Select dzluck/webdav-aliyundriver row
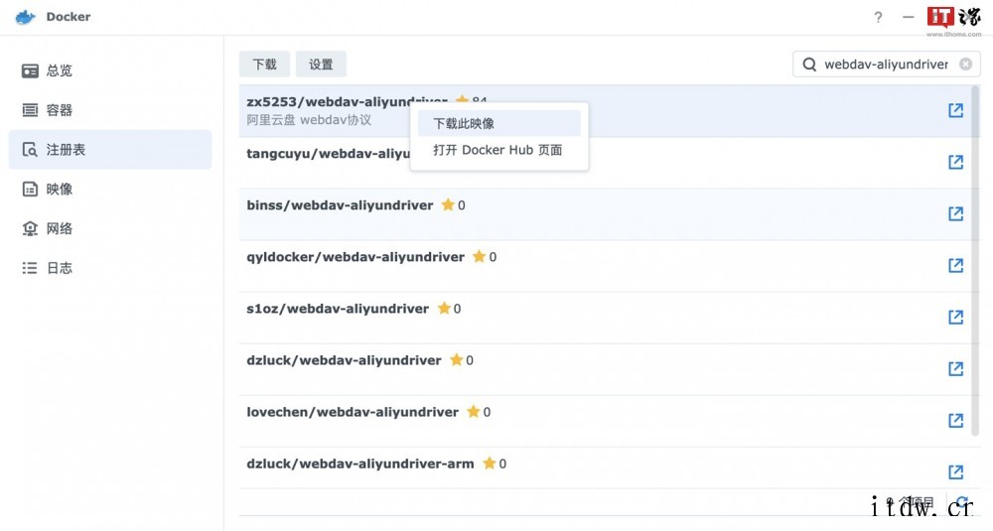 point(605,369)
